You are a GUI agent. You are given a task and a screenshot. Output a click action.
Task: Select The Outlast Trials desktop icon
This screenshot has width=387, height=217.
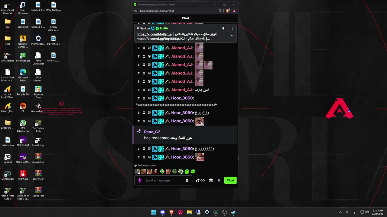pos(38,126)
